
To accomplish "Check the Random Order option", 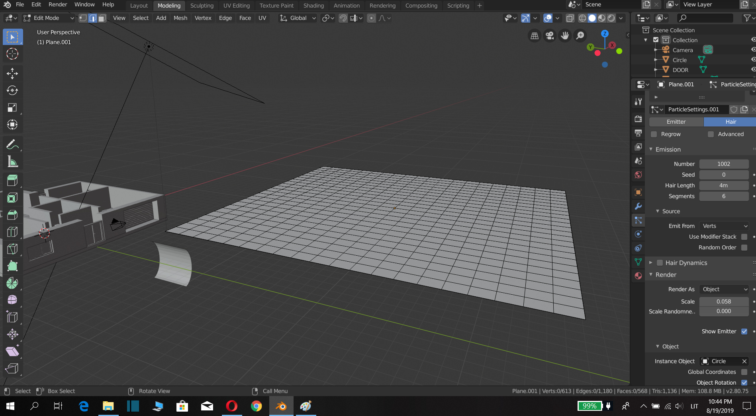I will click(x=744, y=247).
